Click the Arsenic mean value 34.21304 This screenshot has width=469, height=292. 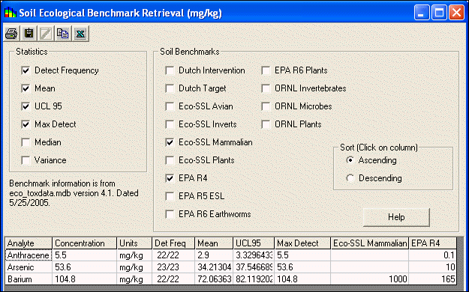click(x=214, y=267)
